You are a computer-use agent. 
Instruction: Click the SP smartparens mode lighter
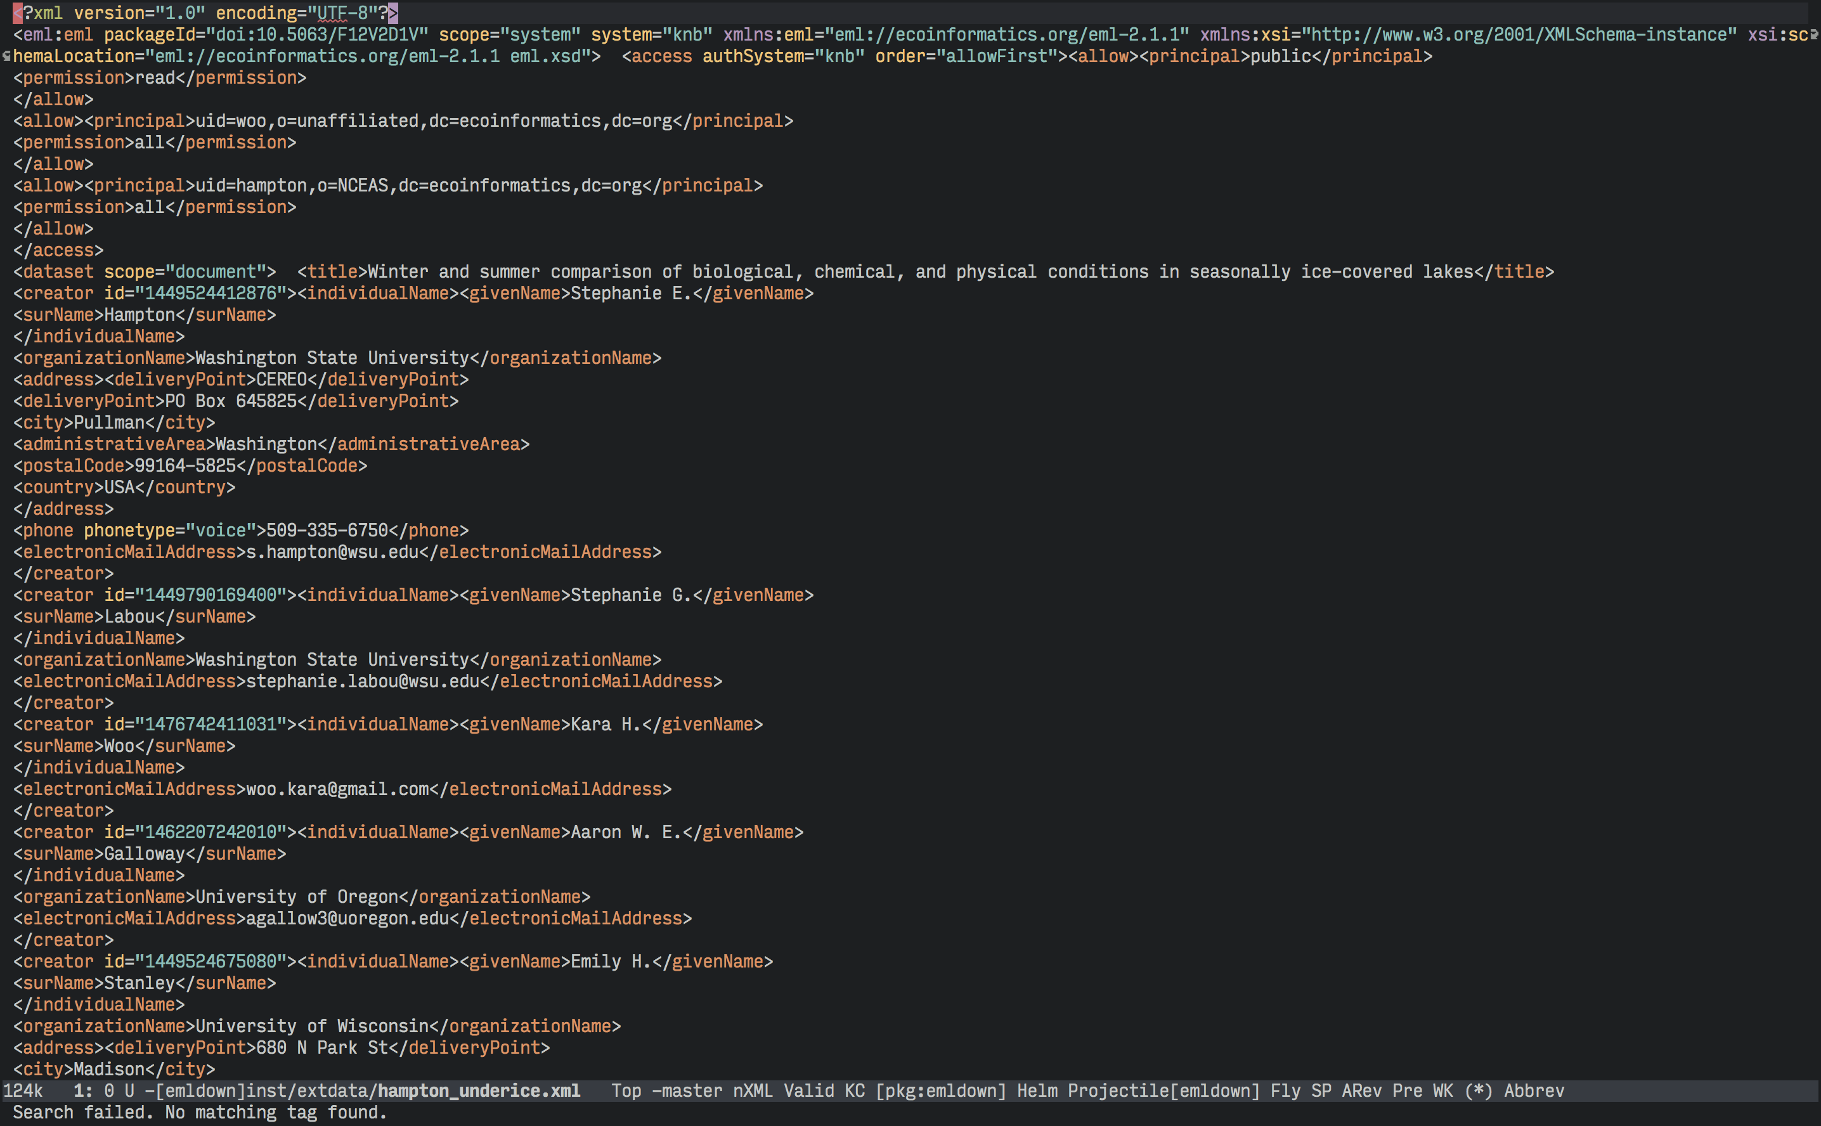[x=1321, y=1091]
